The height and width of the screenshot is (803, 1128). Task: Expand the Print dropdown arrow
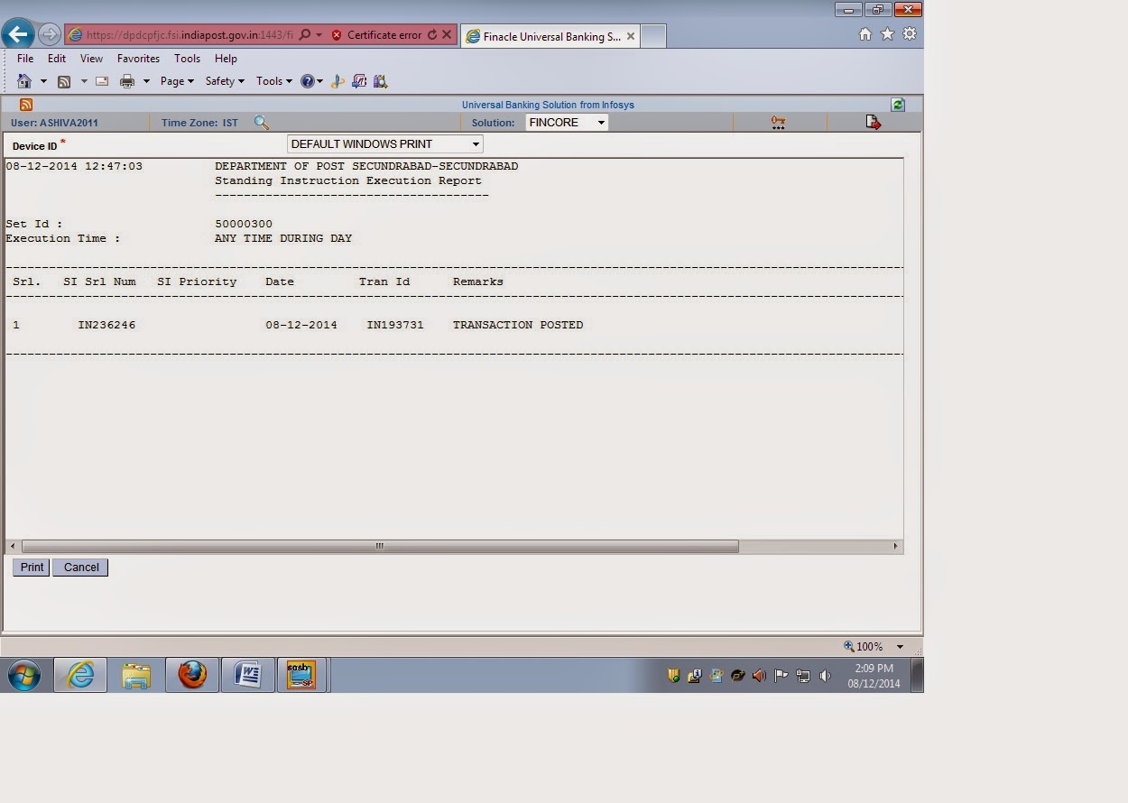(x=146, y=81)
